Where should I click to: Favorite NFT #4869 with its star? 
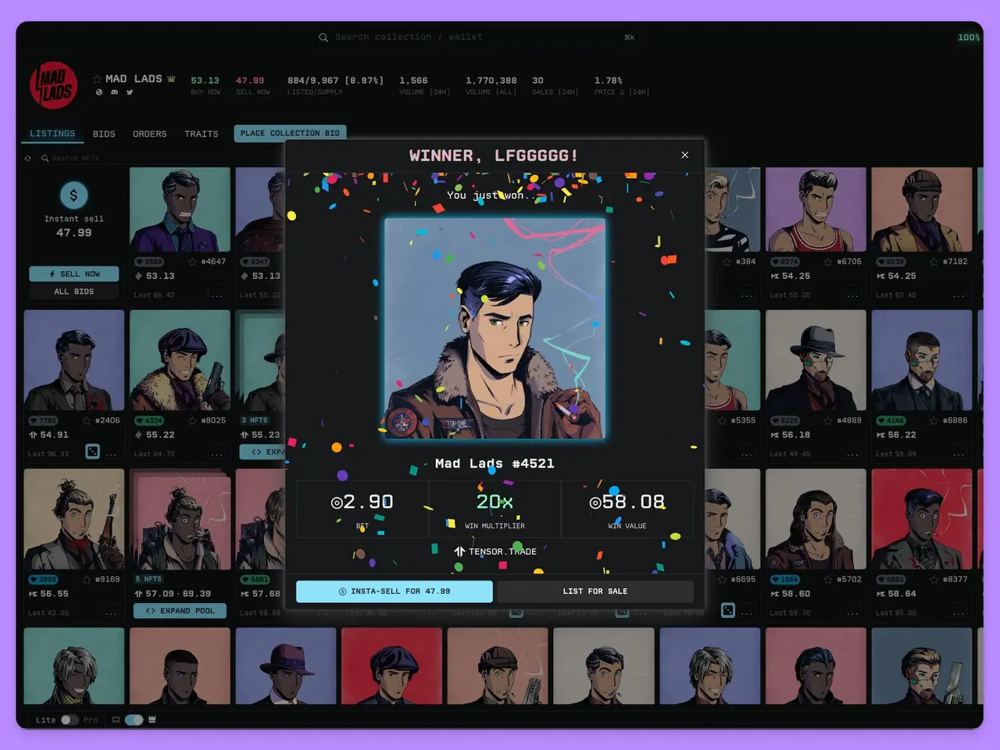(x=829, y=420)
